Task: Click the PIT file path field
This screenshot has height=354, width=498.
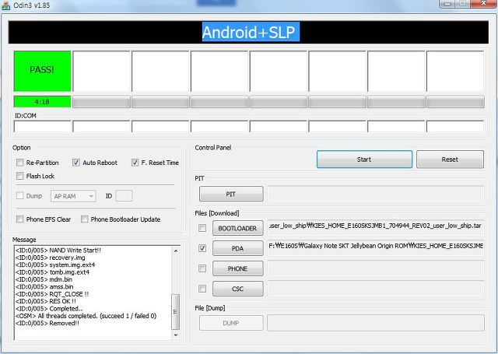Action: (x=376, y=194)
